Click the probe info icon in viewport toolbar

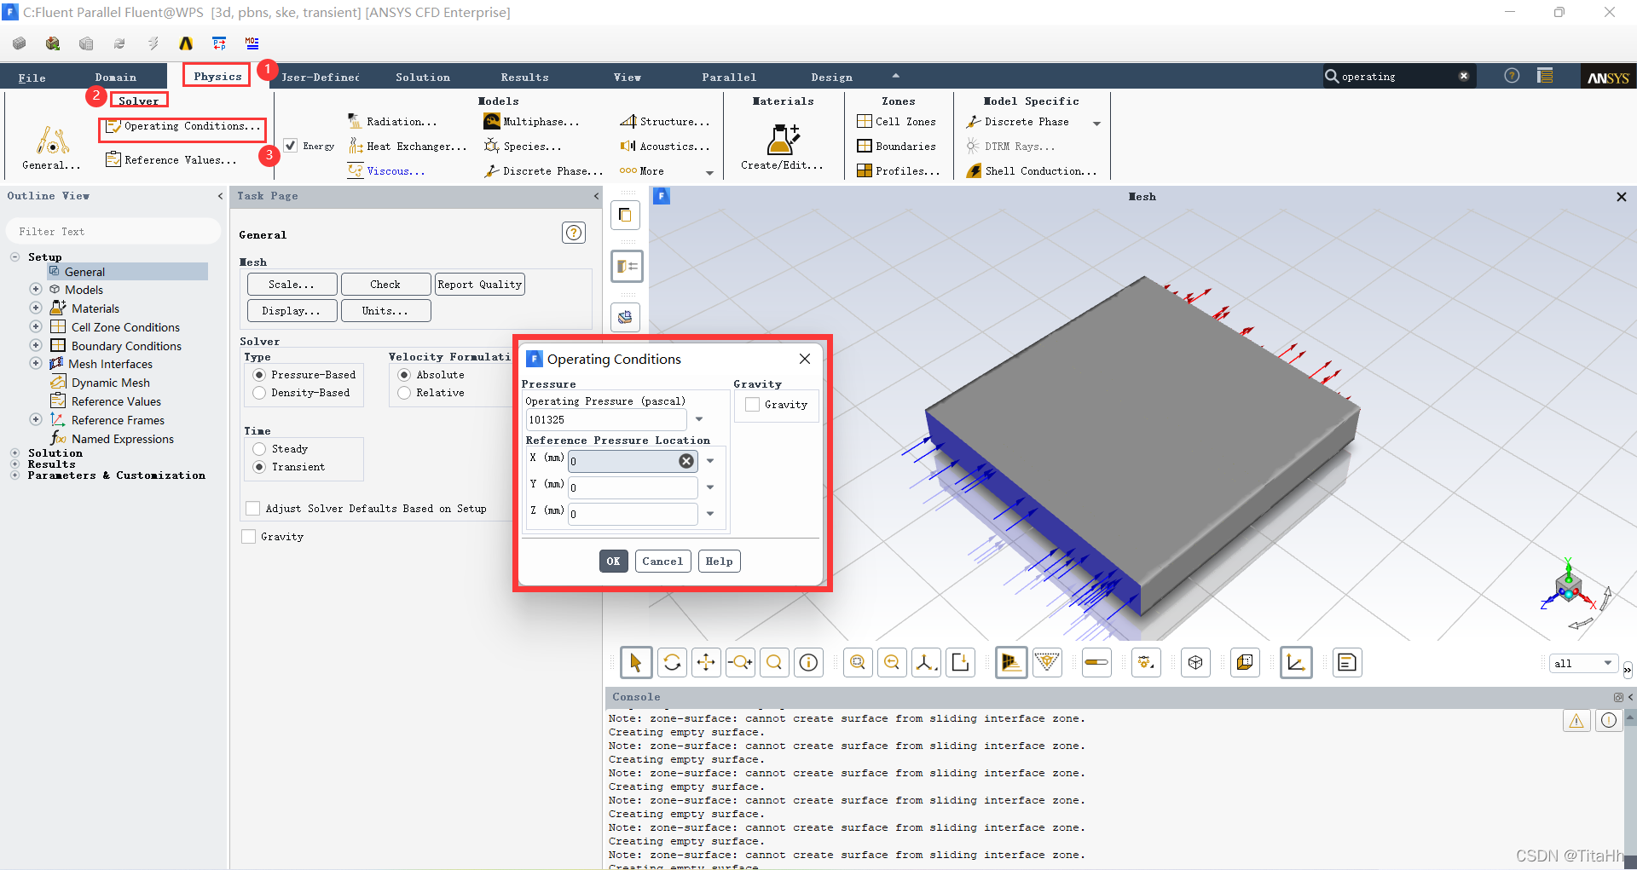pos(808,663)
